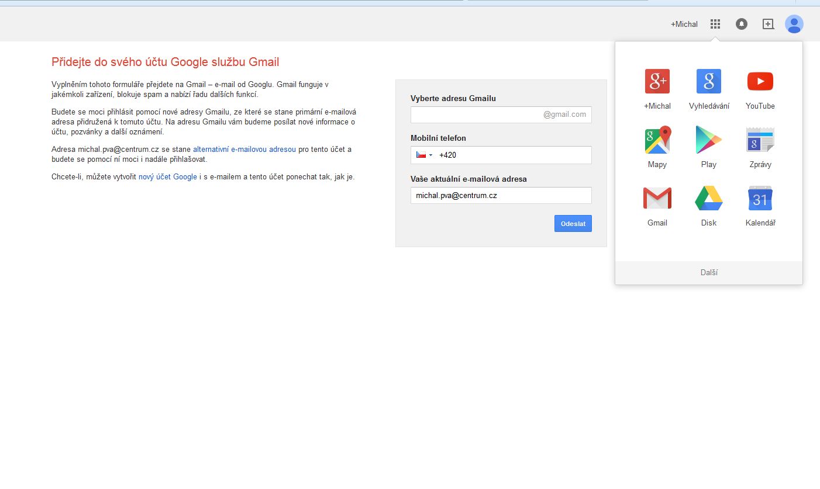The image size is (820, 489).
Task: Click the share plus box icon
Action: pos(768,24)
